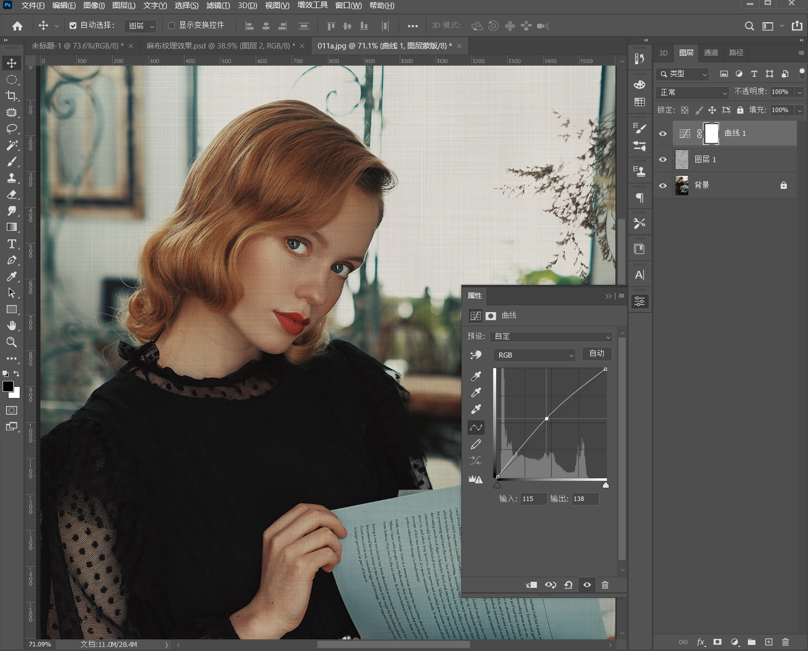Hide the 背景 layer
808x651 pixels.
[x=663, y=185]
